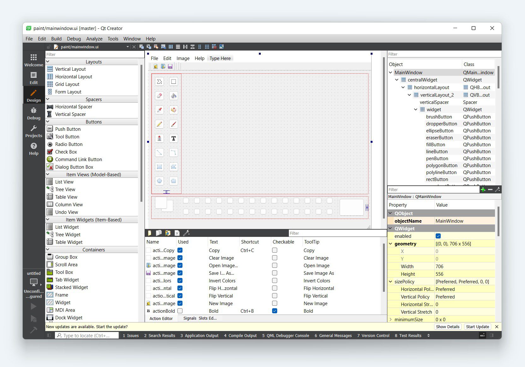
Task: Open the Analyze menu
Action: coord(94,39)
